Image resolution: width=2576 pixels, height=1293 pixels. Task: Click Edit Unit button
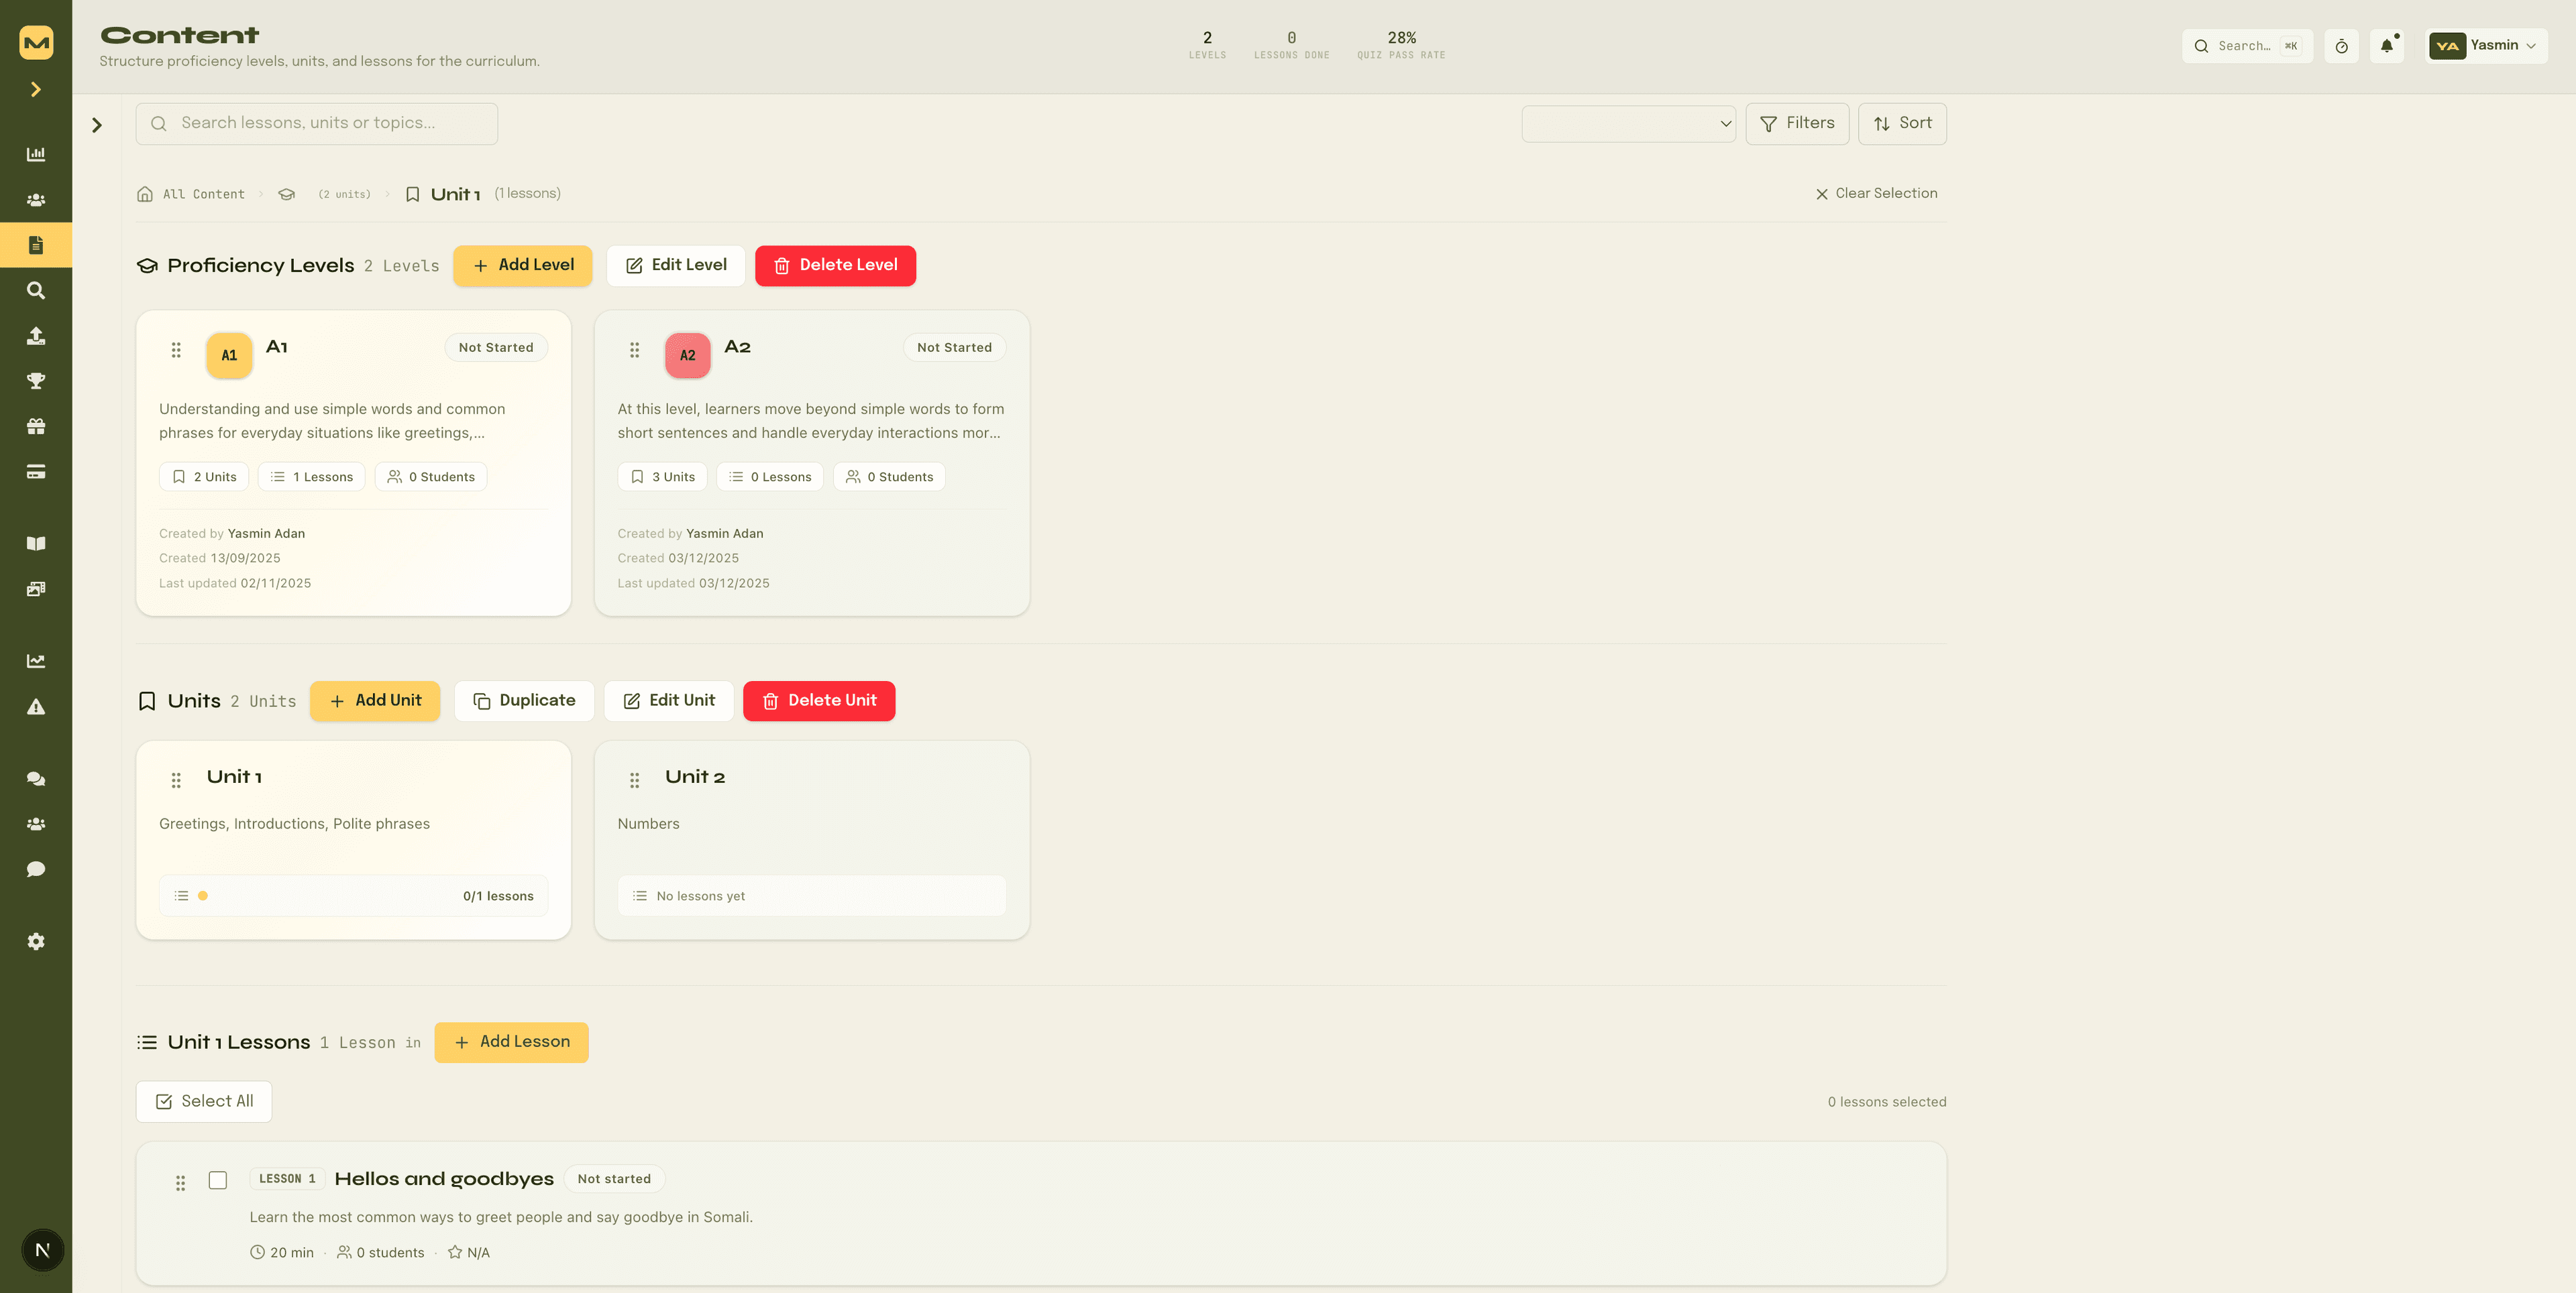[669, 701]
